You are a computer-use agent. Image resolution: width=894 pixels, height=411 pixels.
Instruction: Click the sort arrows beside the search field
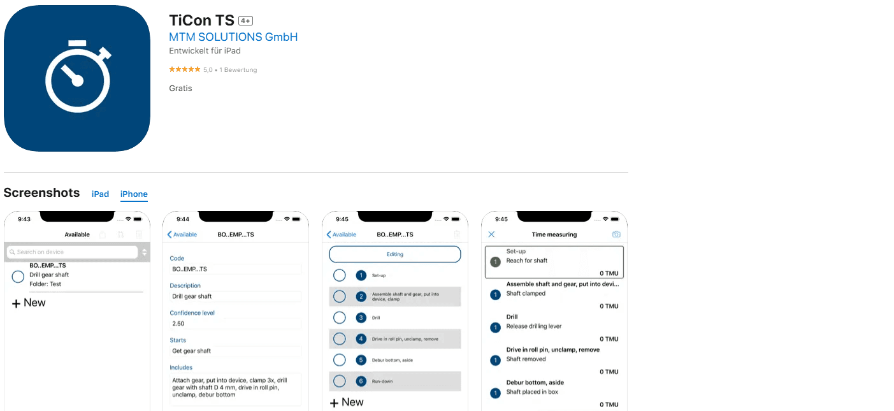pyautogui.click(x=145, y=252)
